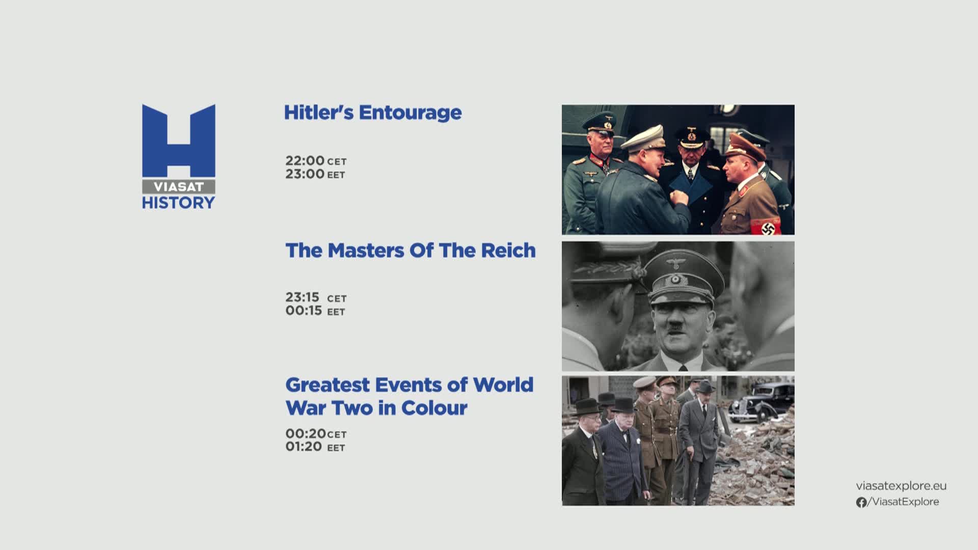Click the 01:20 EET airtime
The width and height of the screenshot is (978, 550).
pyautogui.click(x=315, y=447)
